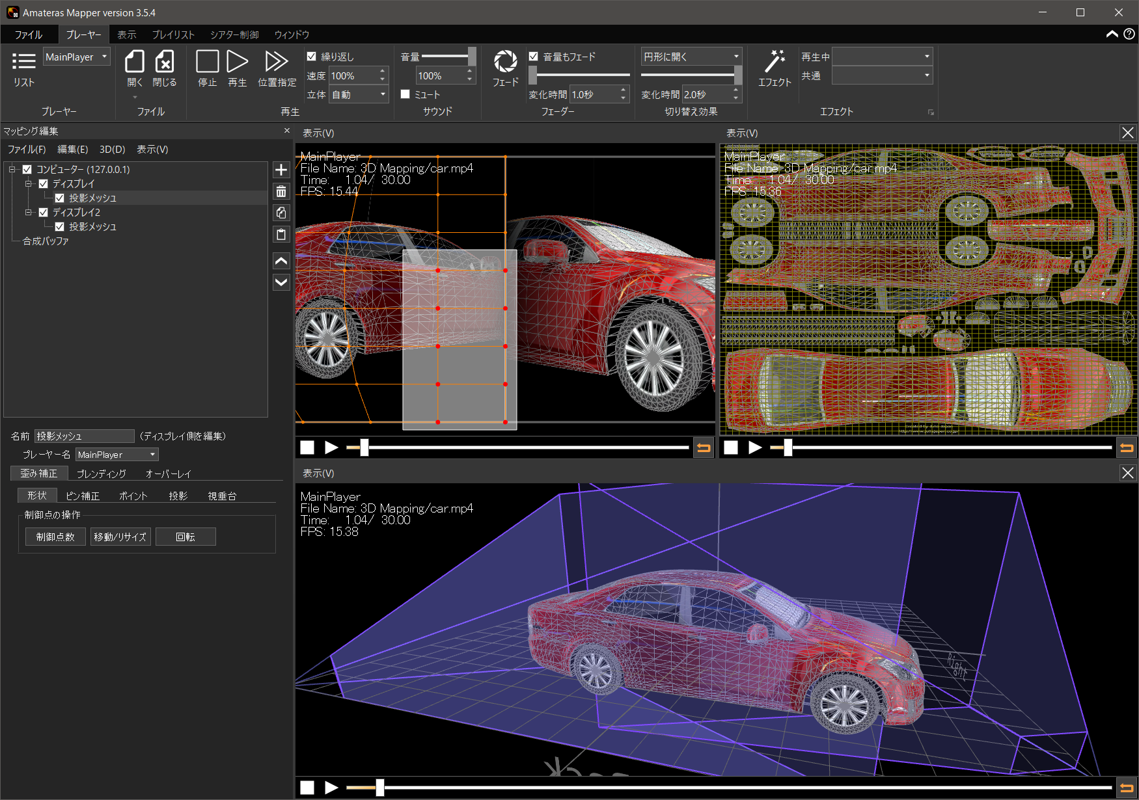Click the 停止 stop icon in ribbon
1139x800 pixels.
click(208, 62)
